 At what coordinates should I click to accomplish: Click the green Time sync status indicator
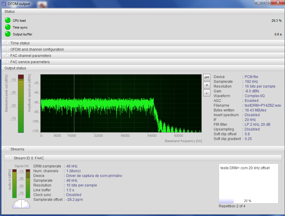click(8, 27)
